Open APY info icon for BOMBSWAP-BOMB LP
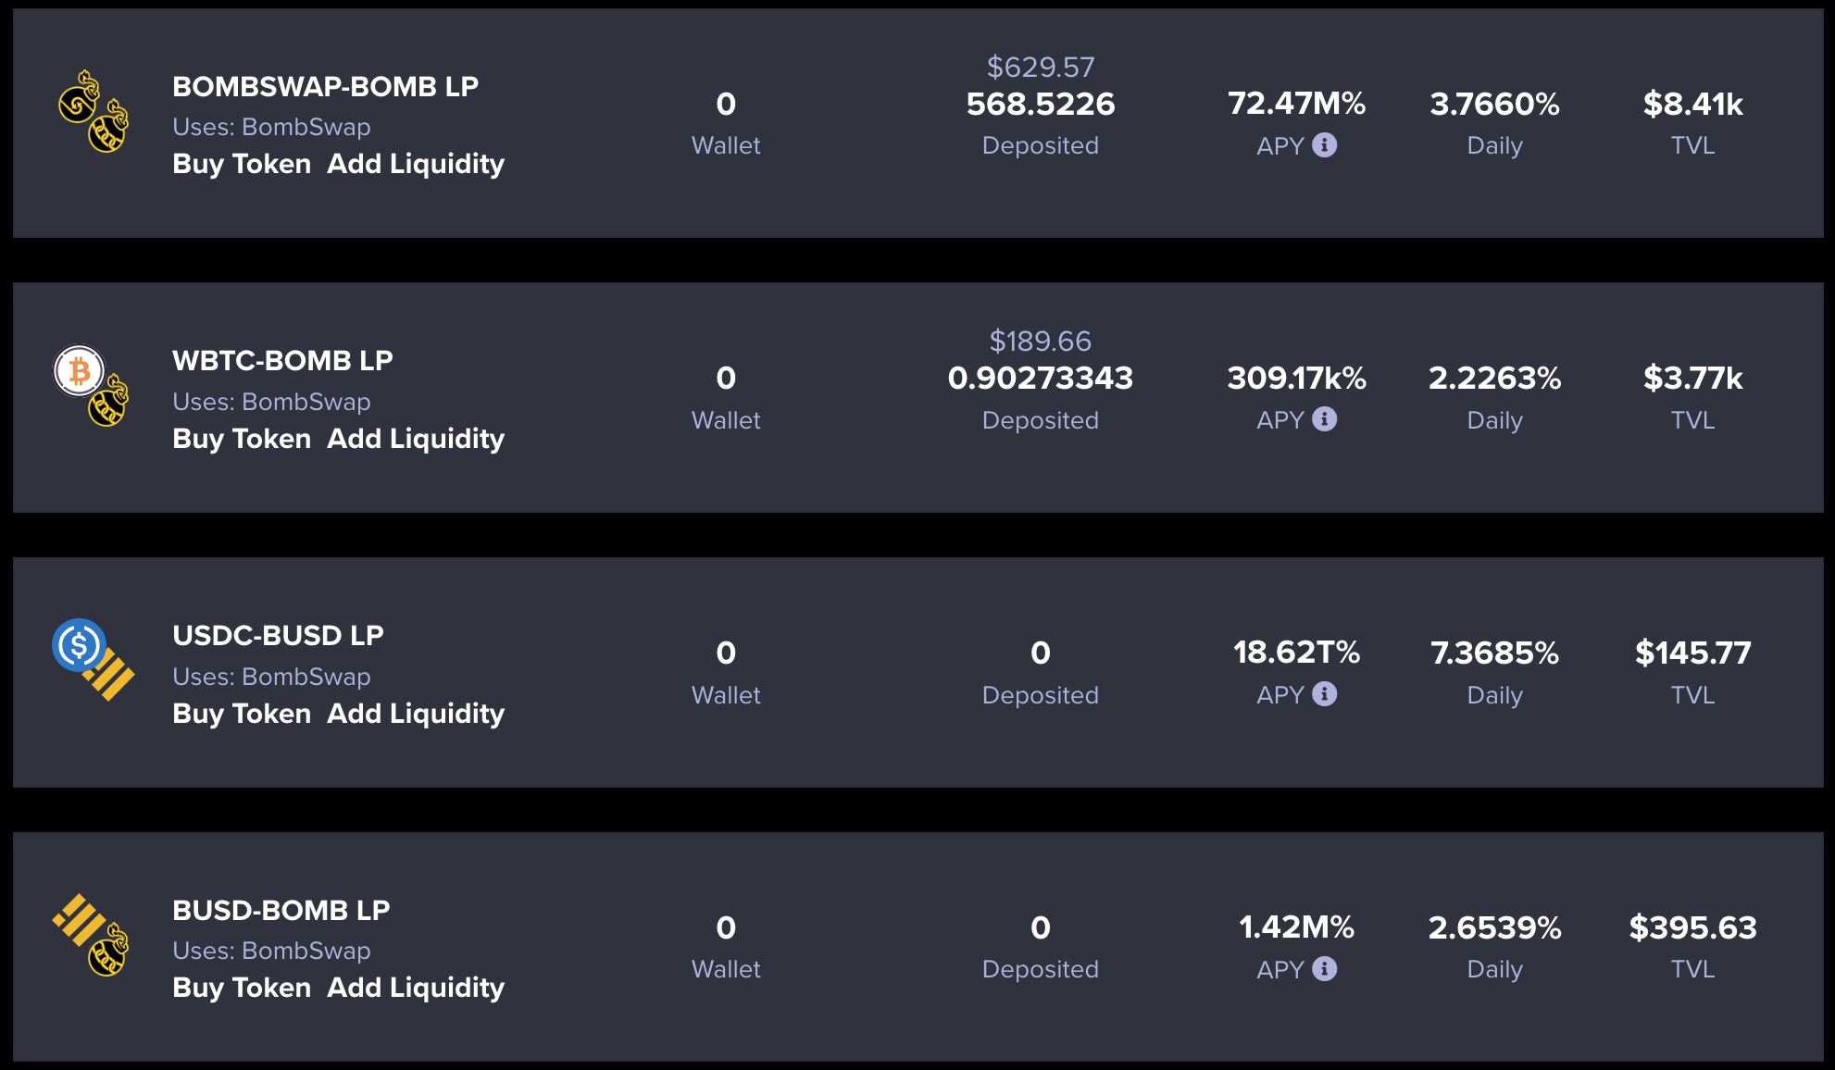The width and height of the screenshot is (1835, 1070). click(x=1325, y=145)
